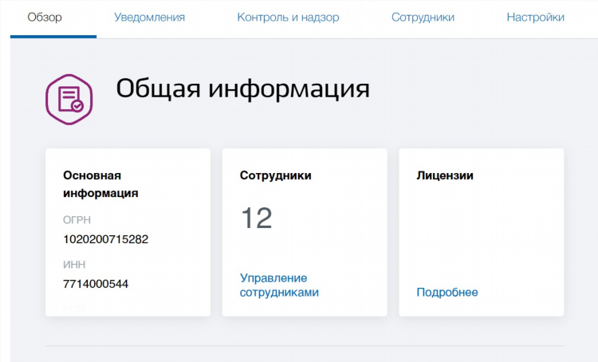Open the Обзор tab

pos(45,18)
